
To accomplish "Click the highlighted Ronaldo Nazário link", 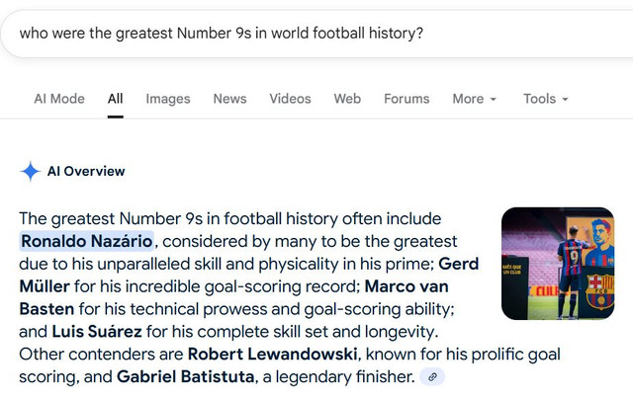I will coord(87,241).
